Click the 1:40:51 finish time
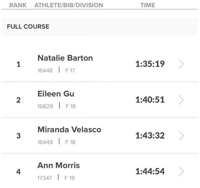The image size is (200, 188). (150, 100)
